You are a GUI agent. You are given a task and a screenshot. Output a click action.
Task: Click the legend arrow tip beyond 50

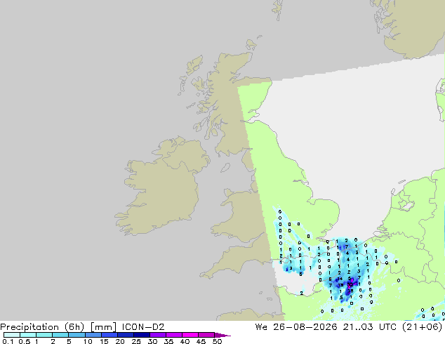pos(222,335)
